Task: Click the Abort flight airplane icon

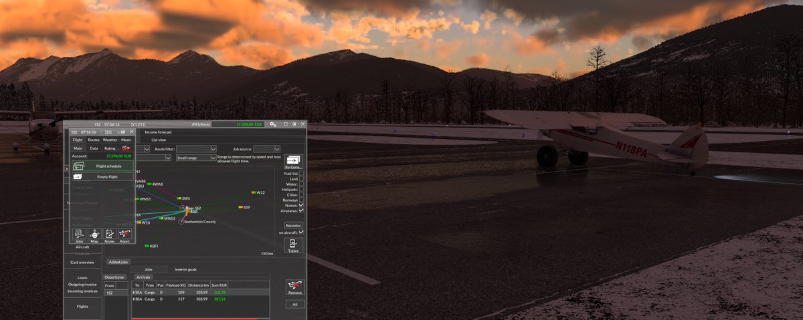Action: point(124,234)
